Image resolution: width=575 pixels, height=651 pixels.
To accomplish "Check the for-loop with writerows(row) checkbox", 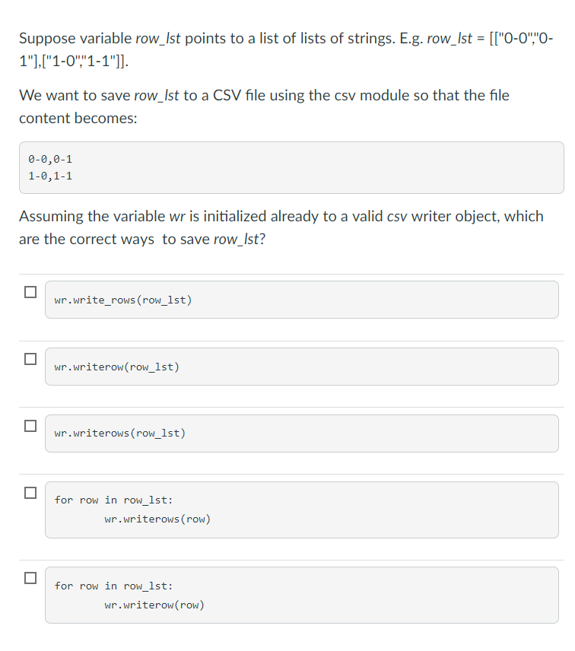I will pyautogui.click(x=30, y=492).
